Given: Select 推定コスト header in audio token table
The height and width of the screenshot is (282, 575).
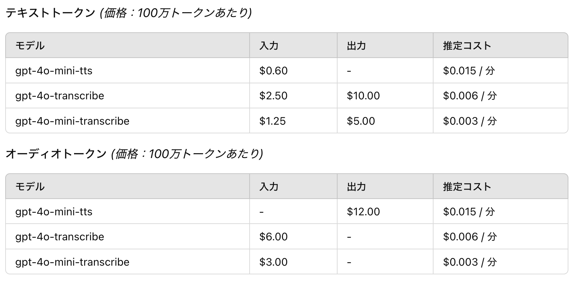Looking at the screenshot, I should tap(467, 186).
